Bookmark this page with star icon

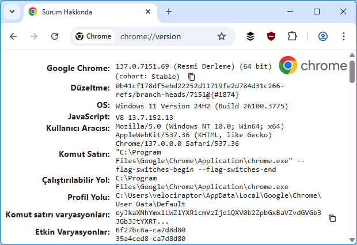click(x=222, y=36)
